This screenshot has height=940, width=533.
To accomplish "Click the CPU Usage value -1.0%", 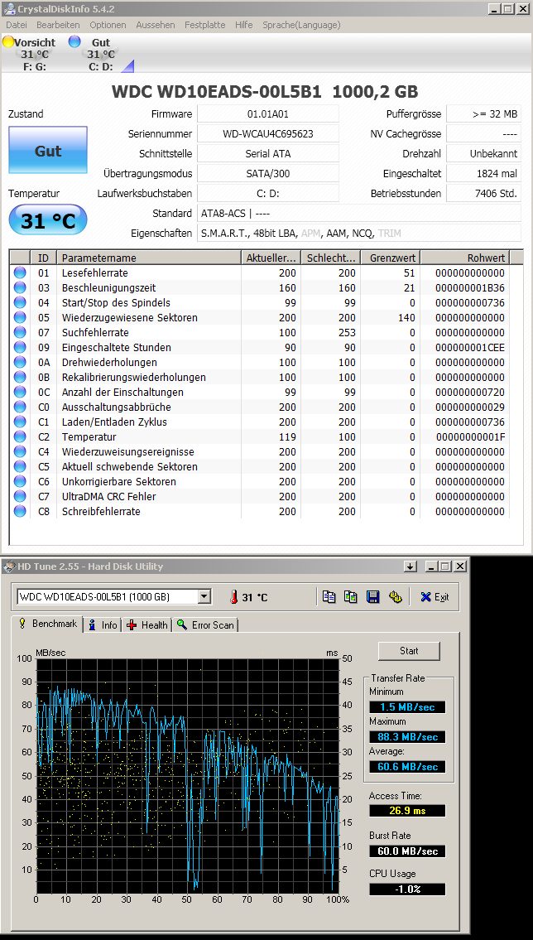I will click(407, 889).
